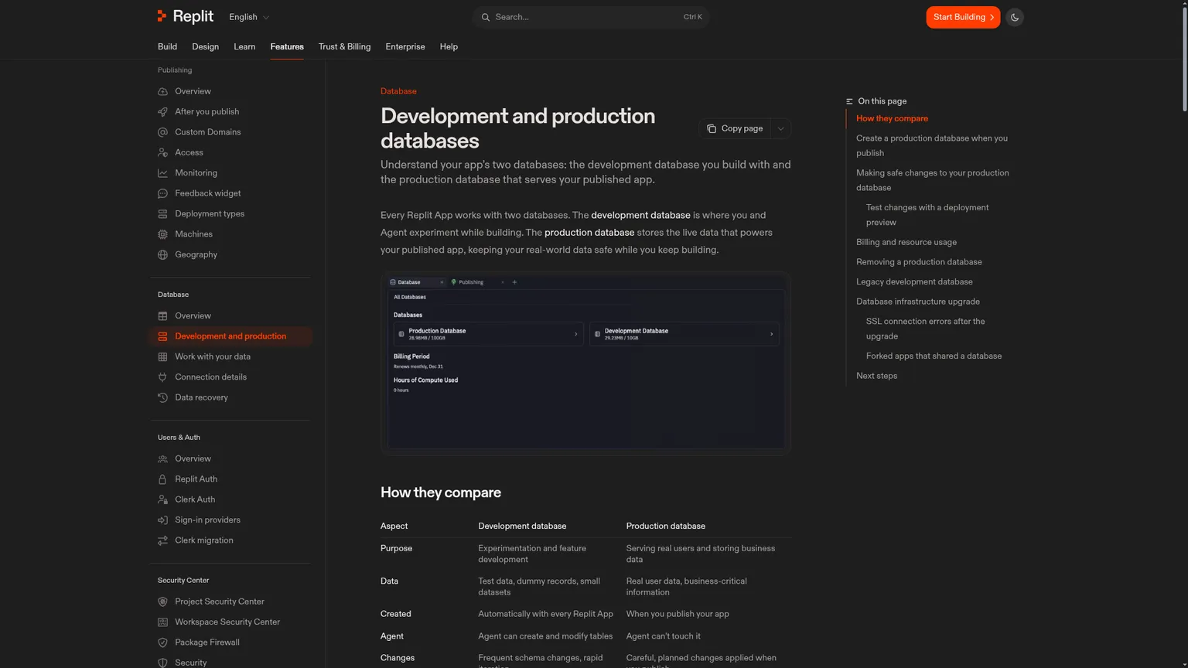Jump to Billing and resource usage
This screenshot has width=1188, height=668.
pos(906,242)
